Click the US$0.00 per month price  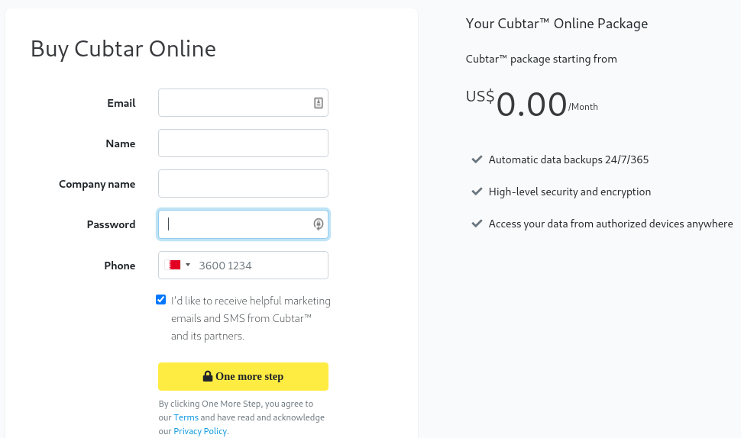pyautogui.click(x=532, y=104)
